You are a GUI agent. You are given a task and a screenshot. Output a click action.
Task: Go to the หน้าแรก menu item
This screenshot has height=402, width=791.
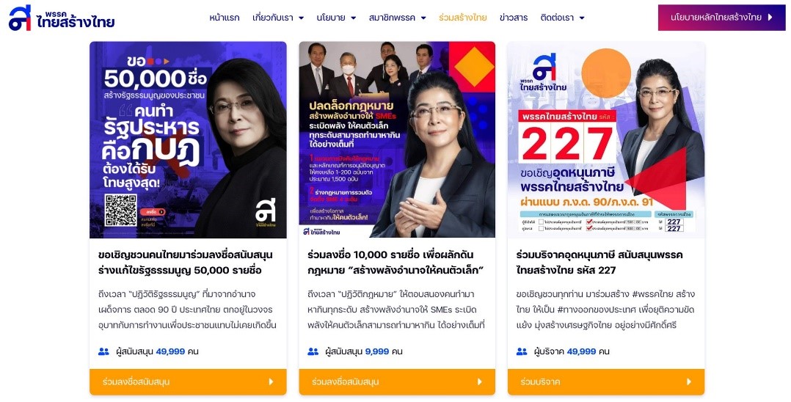(x=225, y=18)
